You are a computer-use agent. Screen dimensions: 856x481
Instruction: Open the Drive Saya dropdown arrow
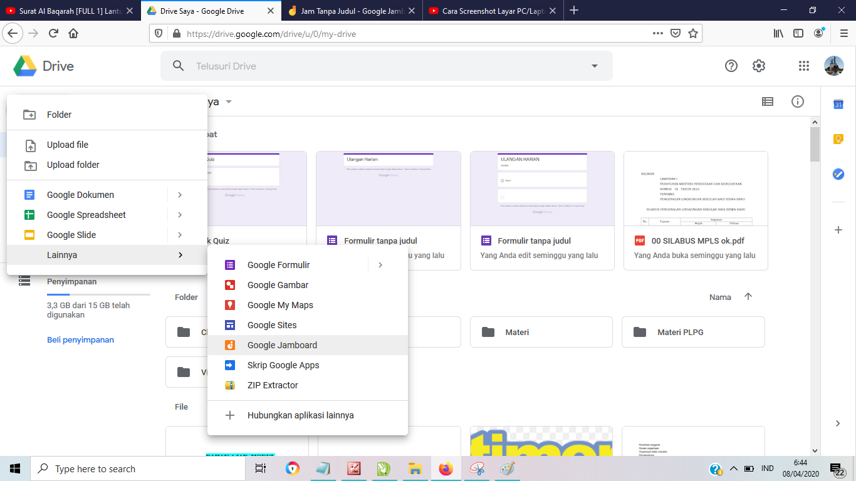[x=229, y=101]
